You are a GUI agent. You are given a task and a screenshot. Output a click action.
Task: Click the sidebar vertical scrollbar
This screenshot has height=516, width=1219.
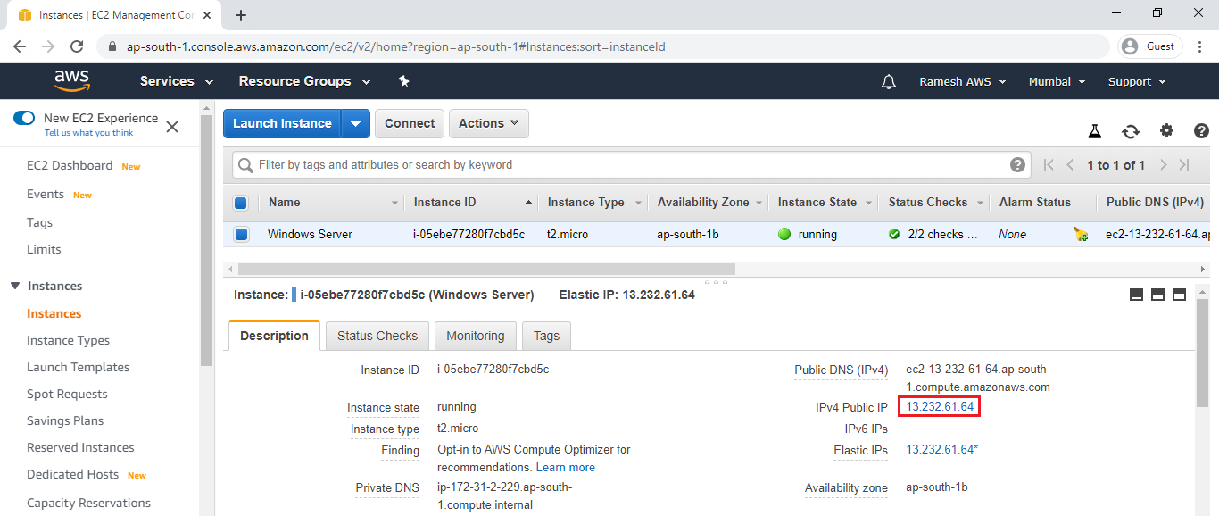[206, 241]
